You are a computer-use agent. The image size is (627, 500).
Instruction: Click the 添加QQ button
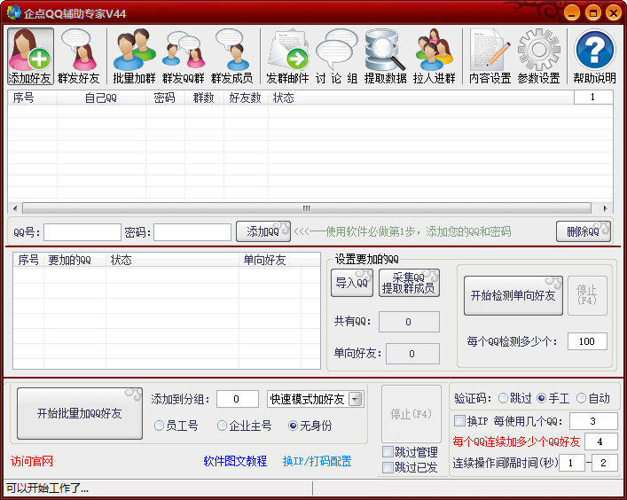pyautogui.click(x=263, y=231)
